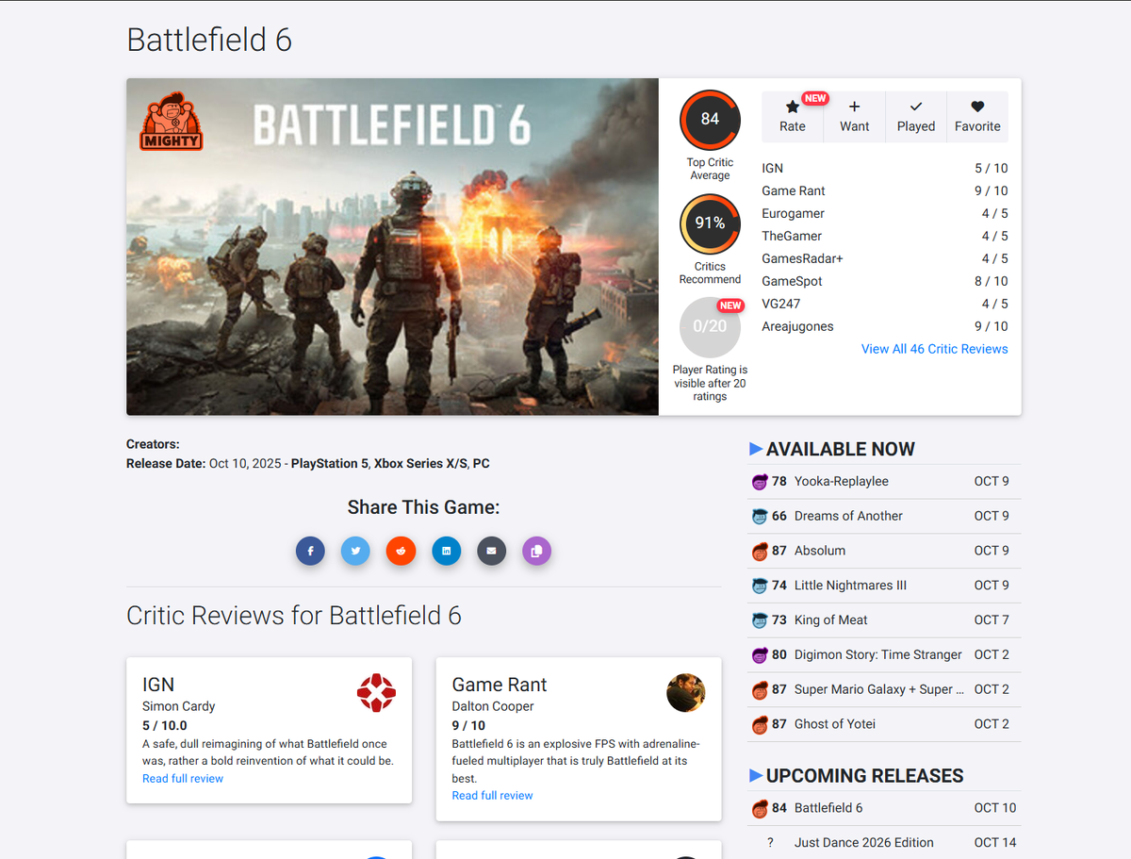Copy game link with purple icon
This screenshot has height=859, width=1131.
[x=536, y=551]
